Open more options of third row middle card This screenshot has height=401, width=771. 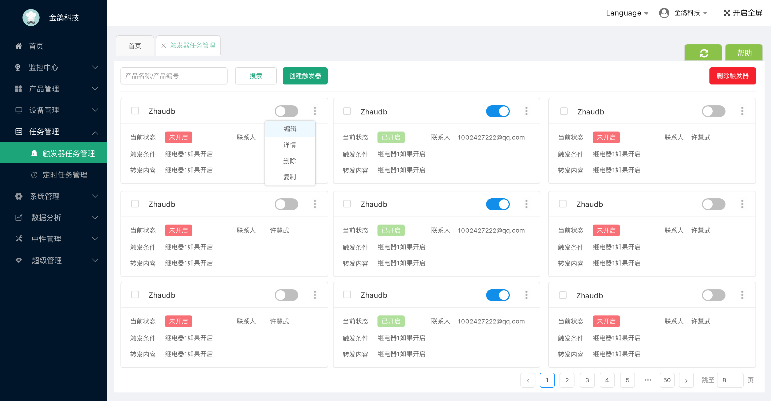527,295
